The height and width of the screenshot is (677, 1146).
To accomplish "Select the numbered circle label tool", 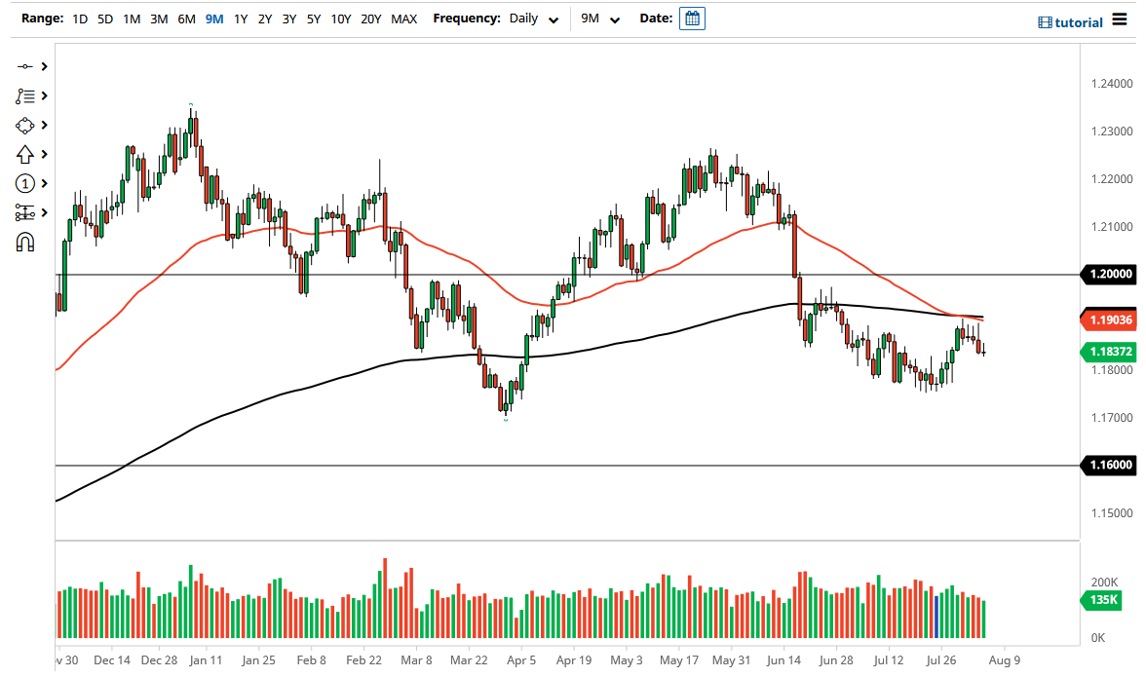I will [x=25, y=183].
